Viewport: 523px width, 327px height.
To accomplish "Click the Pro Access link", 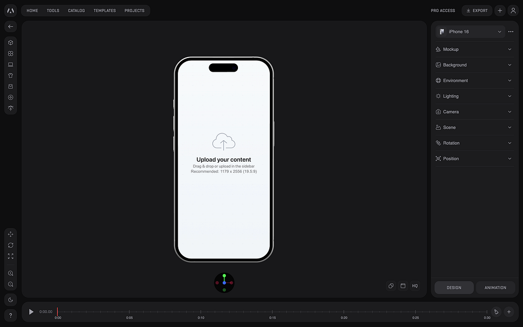I will 443,10.
